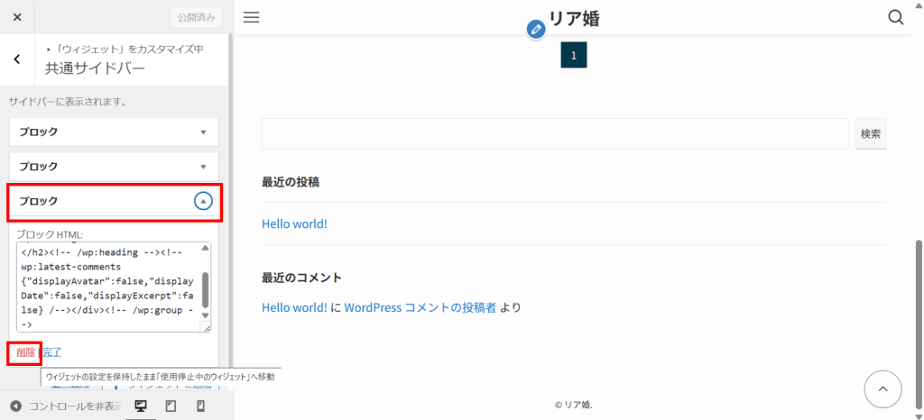The image size is (924, 420).
Task: Click the red 削除 delete link
Action: click(x=25, y=352)
